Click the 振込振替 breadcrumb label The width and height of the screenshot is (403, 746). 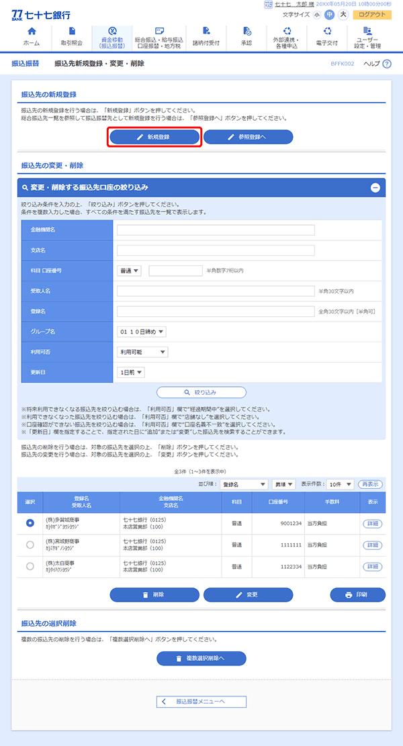point(26,64)
